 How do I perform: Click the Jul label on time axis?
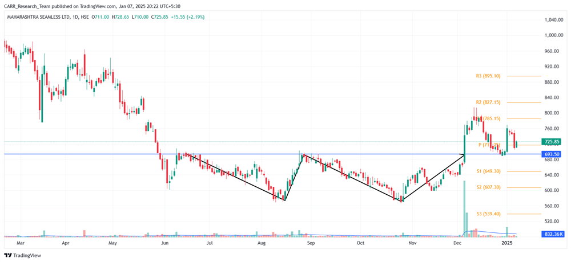tap(210, 243)
